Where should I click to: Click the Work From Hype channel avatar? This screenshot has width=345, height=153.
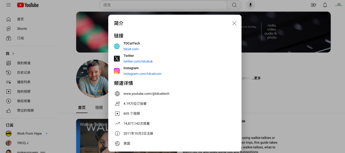coord(9,134)
